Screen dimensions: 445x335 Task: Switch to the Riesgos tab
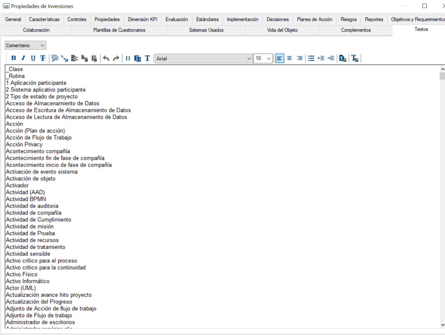348,19
